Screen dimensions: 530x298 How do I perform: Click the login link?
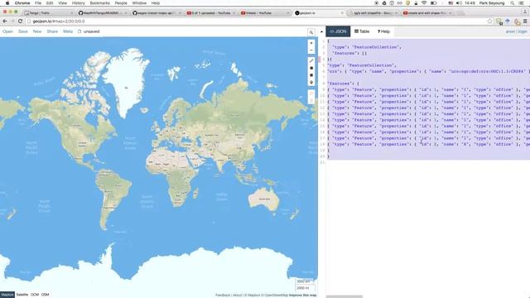click(523, 31)
